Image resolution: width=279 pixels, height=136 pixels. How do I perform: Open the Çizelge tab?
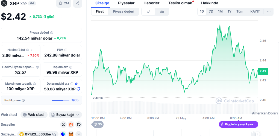[102, 3]
